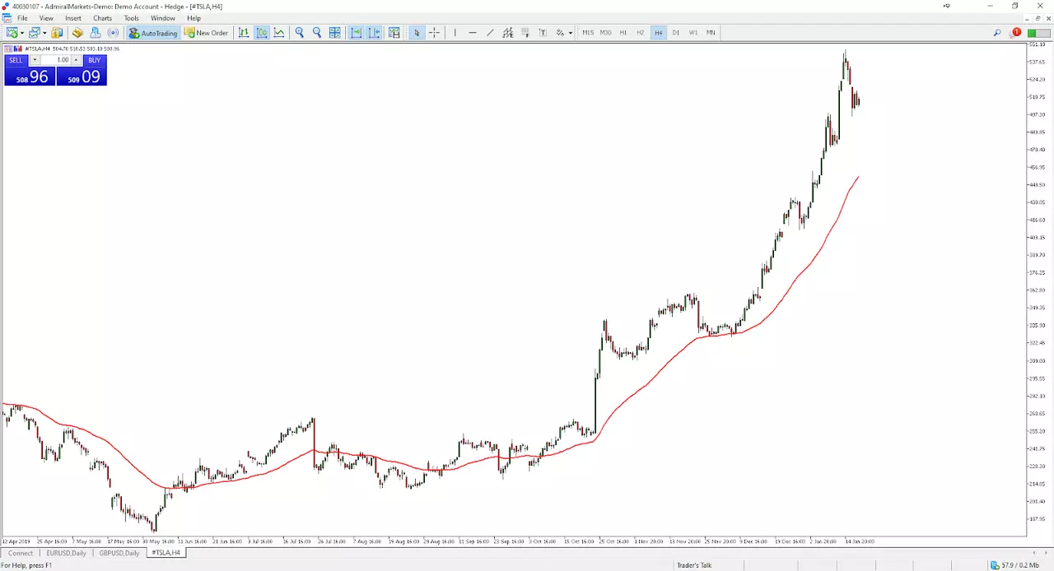Click the green connection status indicator
The height and width of the screenshot is (571, 1054).
pos(1038,33)
